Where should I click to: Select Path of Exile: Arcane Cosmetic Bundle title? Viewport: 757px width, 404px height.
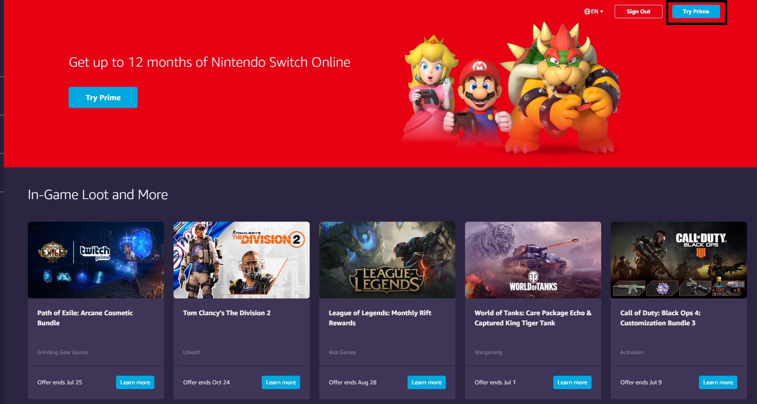[x=85, y=318]
